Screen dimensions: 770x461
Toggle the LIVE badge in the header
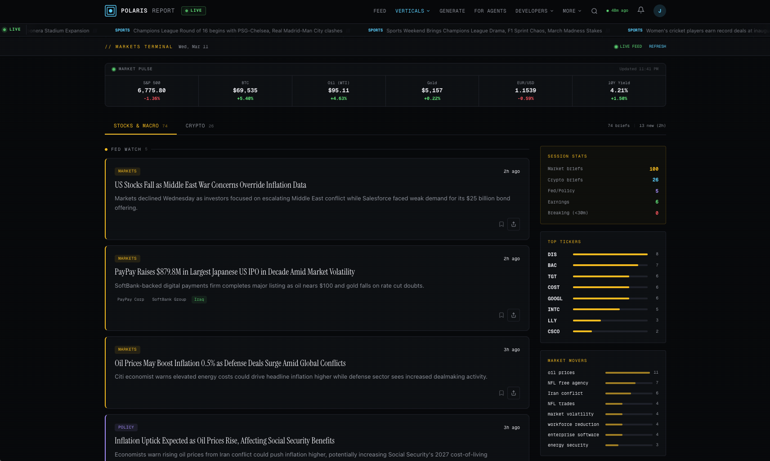[193, 10]
